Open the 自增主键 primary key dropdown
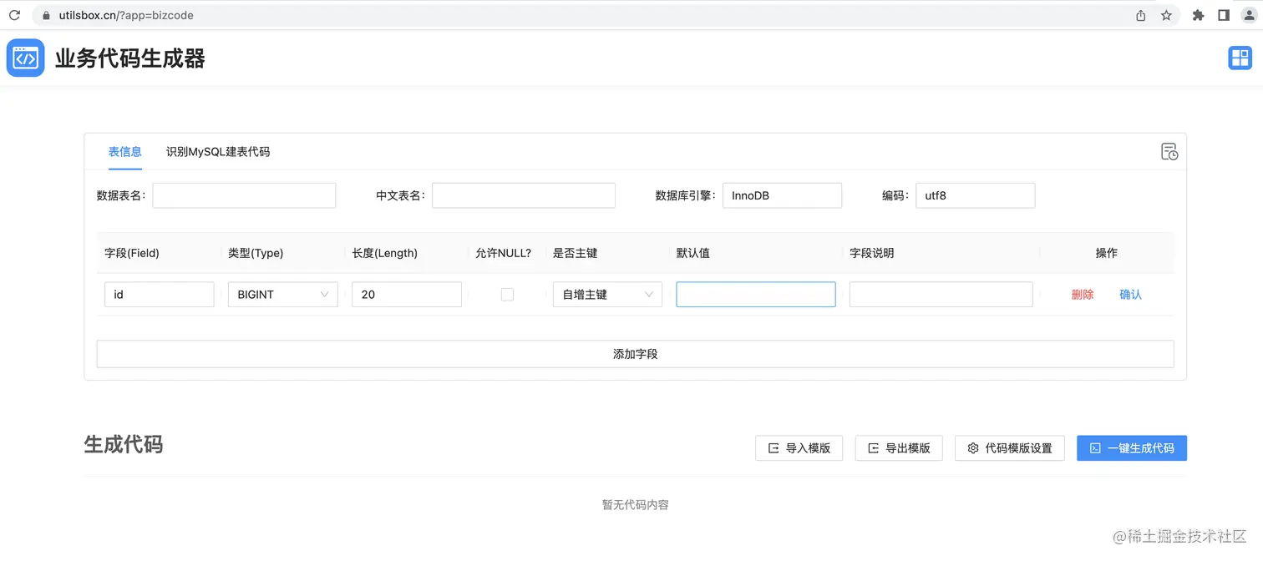The width and height of the screenshot is (1263, 561). click(607, 295)
